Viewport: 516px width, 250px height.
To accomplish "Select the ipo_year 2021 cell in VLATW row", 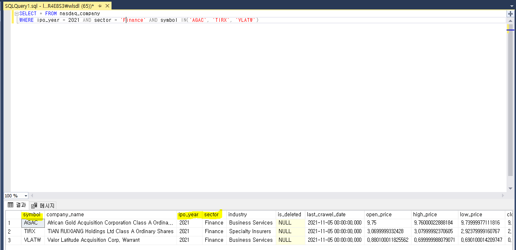I will click(x=189, y=240).
